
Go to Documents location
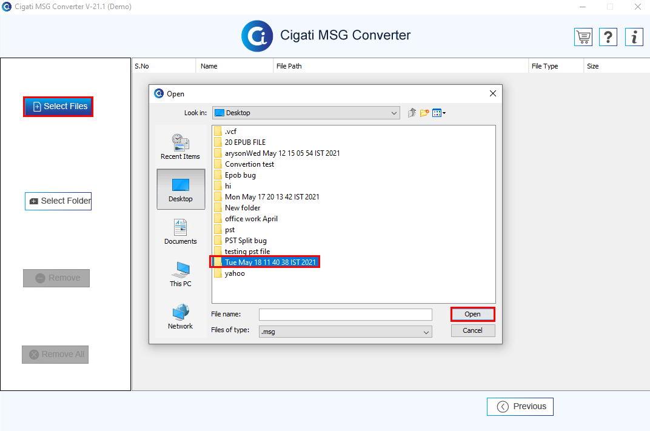[x=180, y=232]
